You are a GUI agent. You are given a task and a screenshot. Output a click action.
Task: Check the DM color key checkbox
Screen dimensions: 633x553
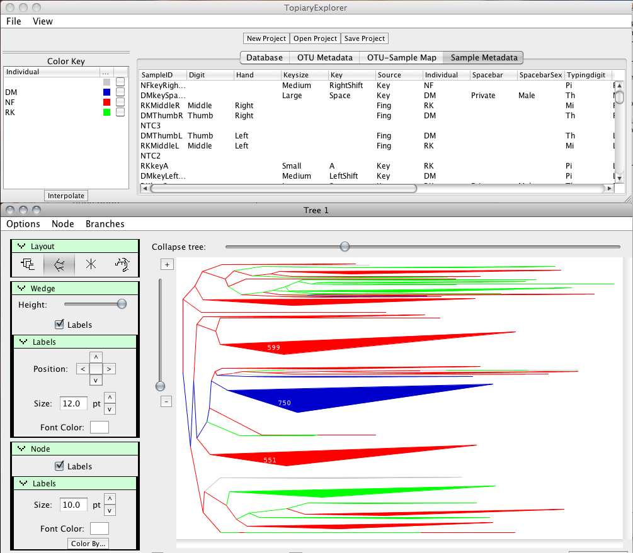pyautogui.click(x=120, y=92)
